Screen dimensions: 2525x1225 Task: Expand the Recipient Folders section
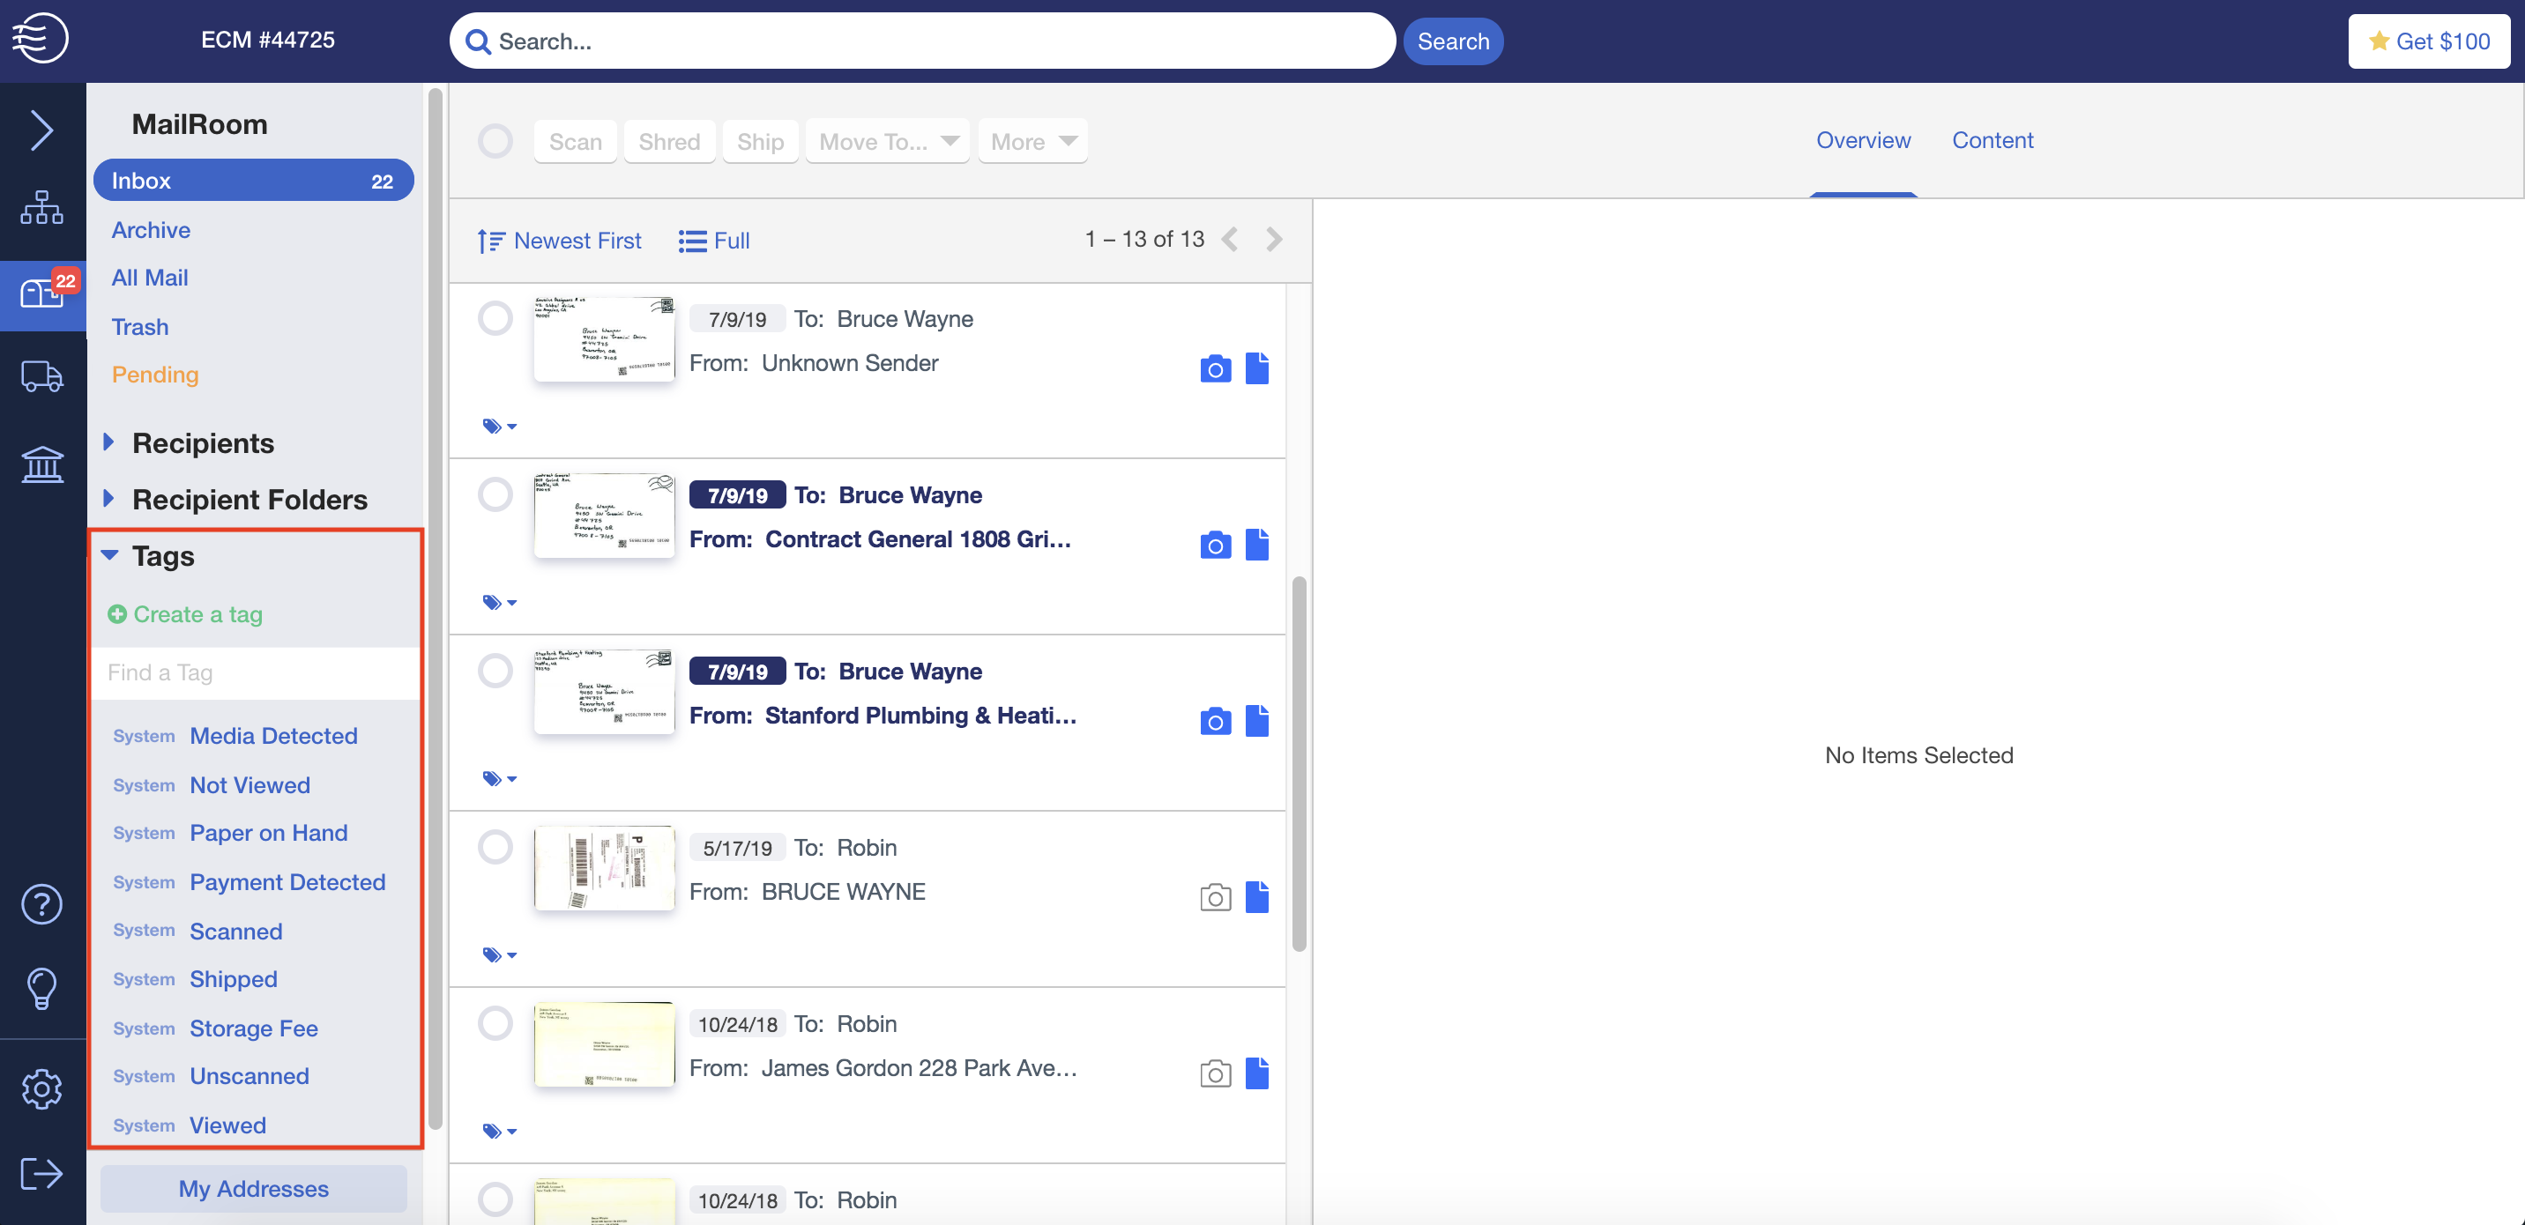(x=108, y=499)
